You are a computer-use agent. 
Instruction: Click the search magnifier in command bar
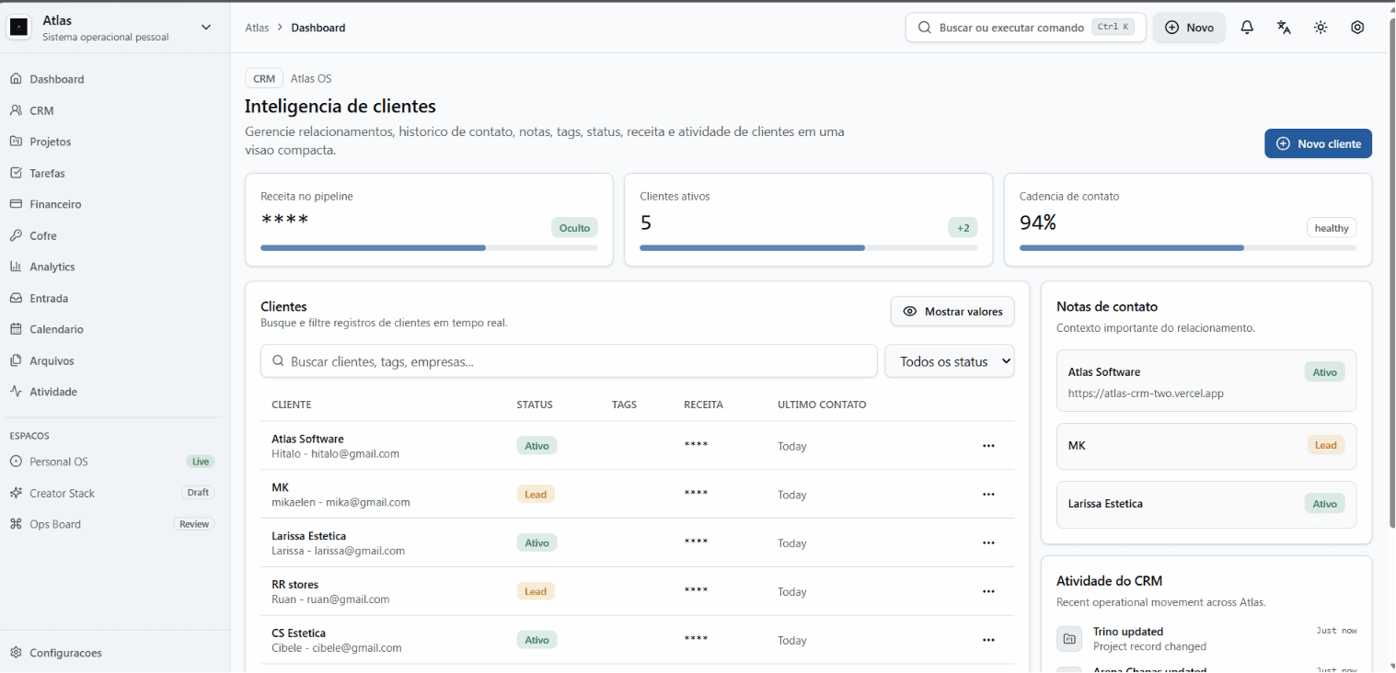tap(925, 28)
